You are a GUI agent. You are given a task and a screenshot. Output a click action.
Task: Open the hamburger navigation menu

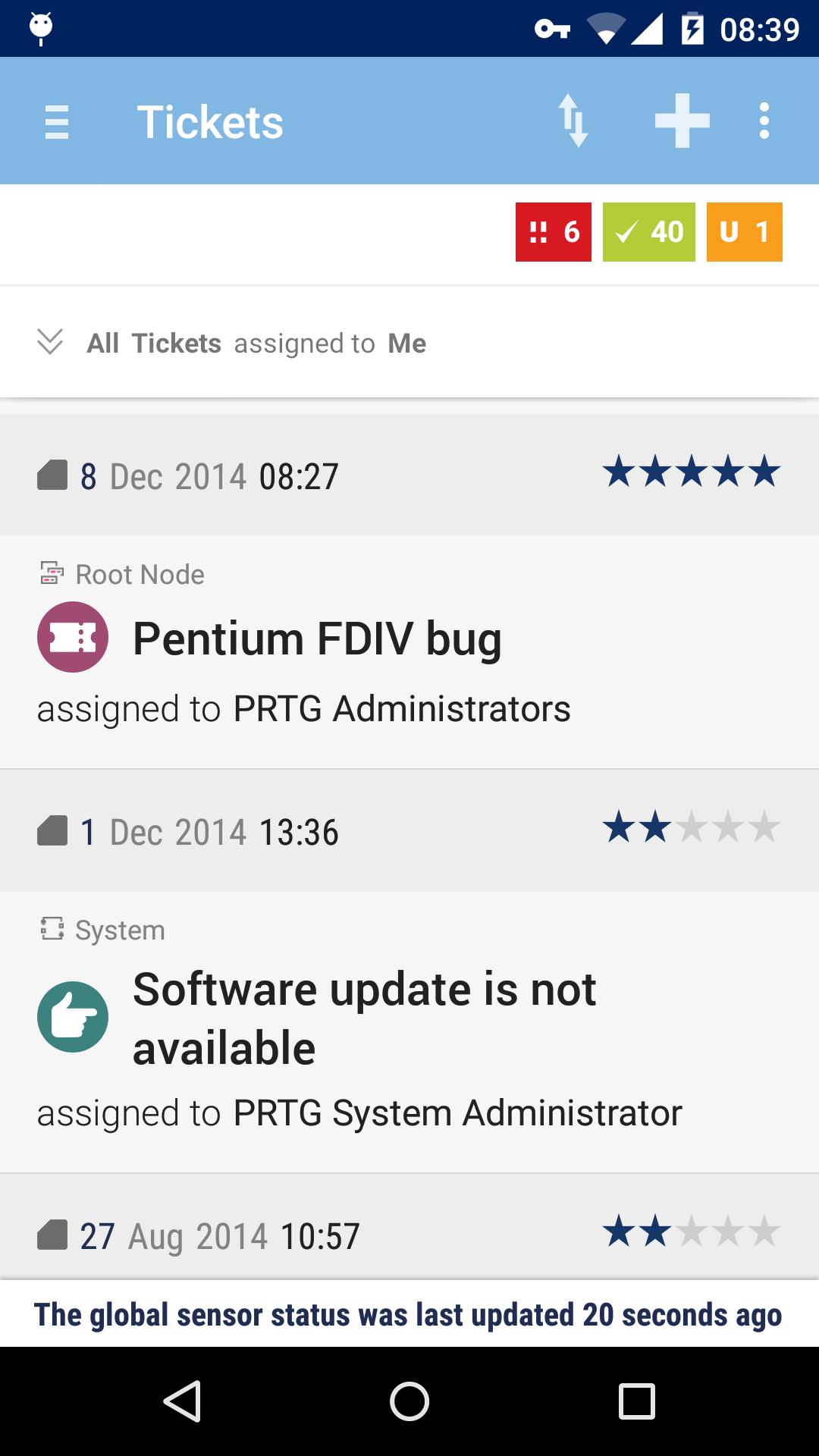(x=57, y=121)
